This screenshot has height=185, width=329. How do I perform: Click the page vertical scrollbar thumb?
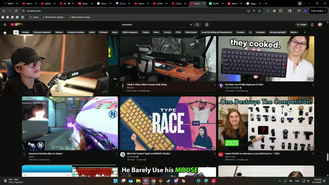[327, 157]
